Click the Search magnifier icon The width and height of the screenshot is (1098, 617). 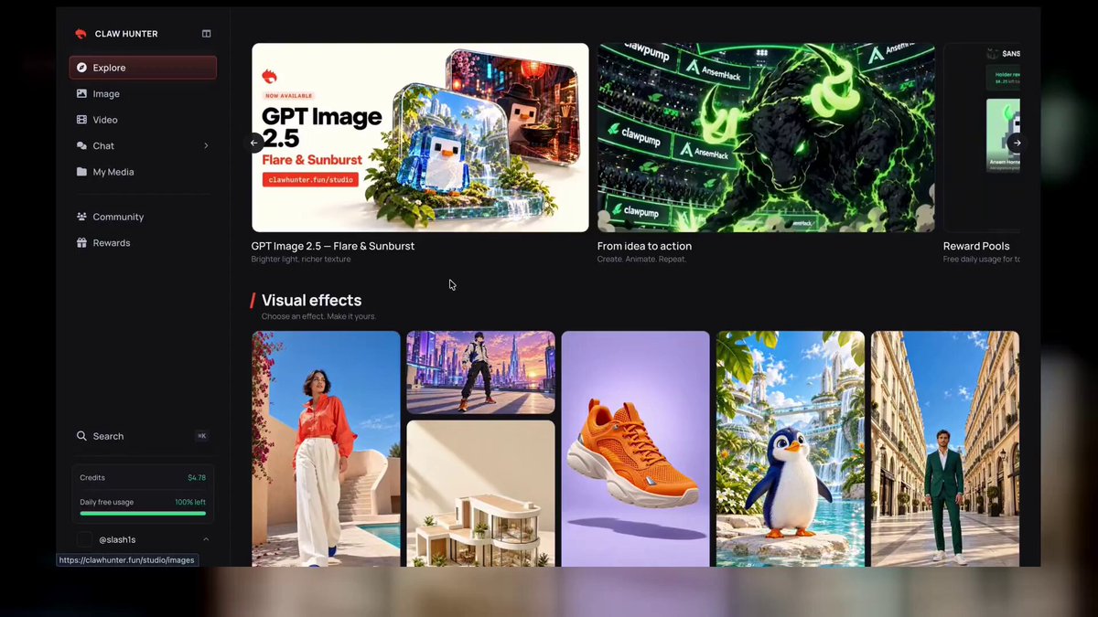pos(81,436)
